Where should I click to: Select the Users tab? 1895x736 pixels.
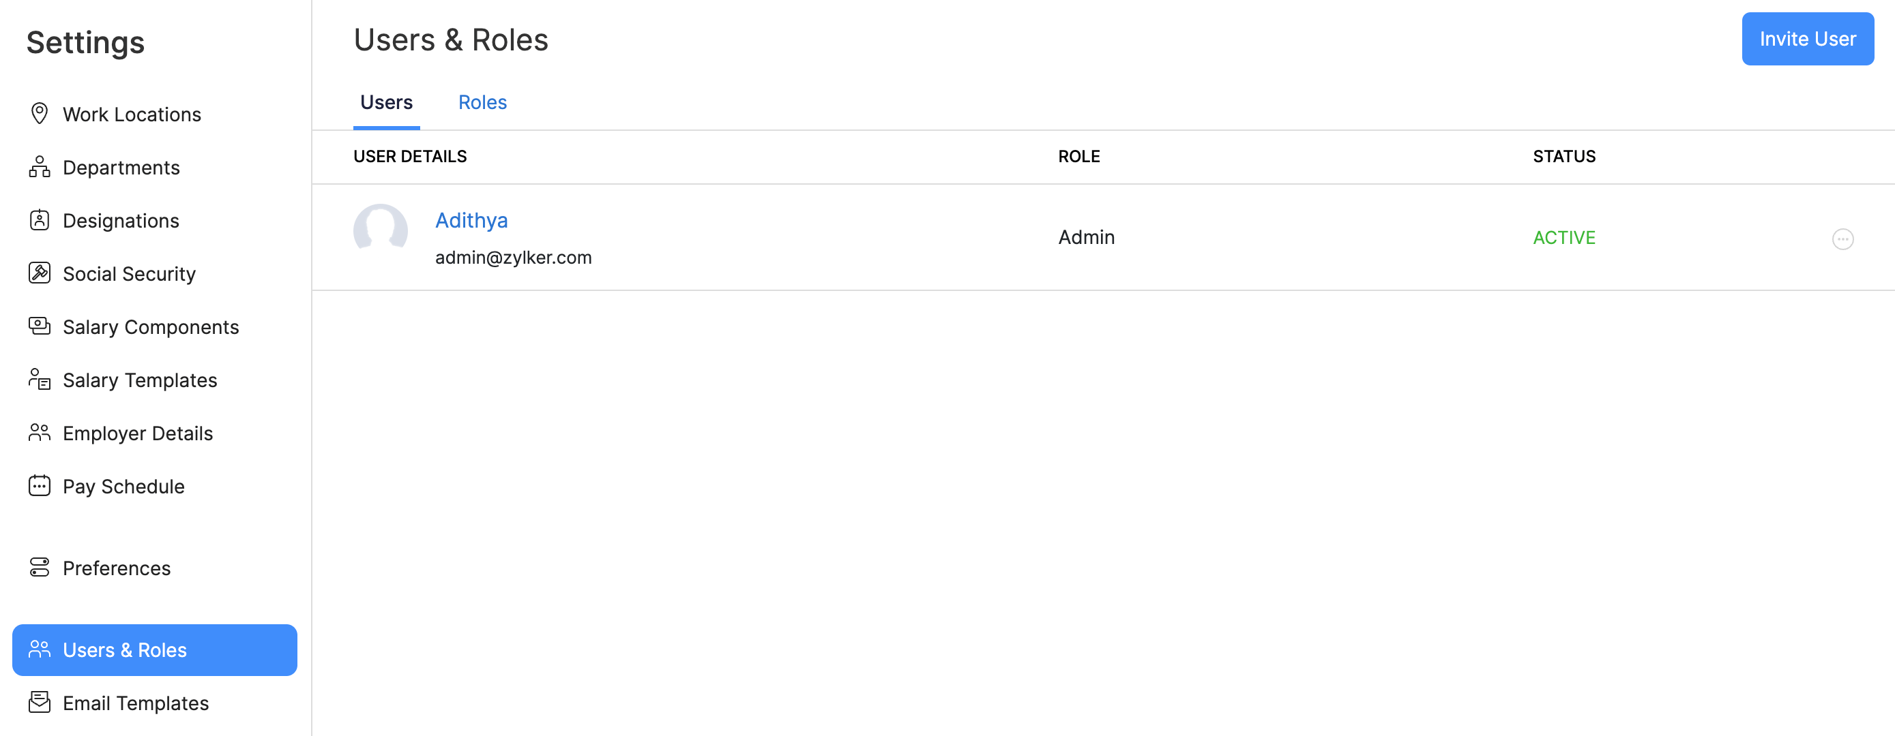click(386, 103)
